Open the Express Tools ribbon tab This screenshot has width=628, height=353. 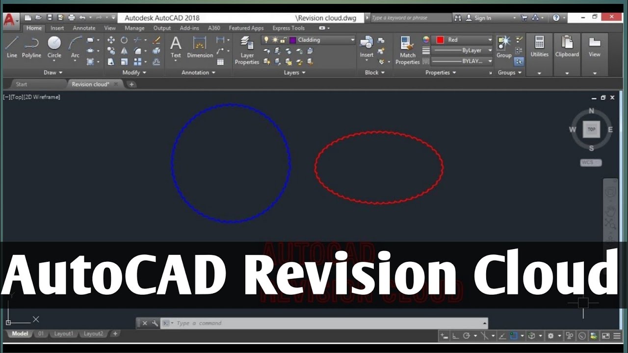(288, 28)
